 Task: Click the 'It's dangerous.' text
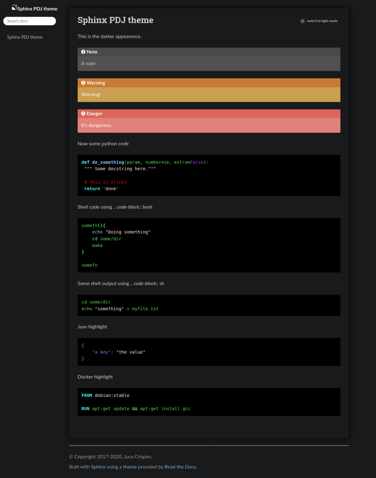tap(97, 125)
